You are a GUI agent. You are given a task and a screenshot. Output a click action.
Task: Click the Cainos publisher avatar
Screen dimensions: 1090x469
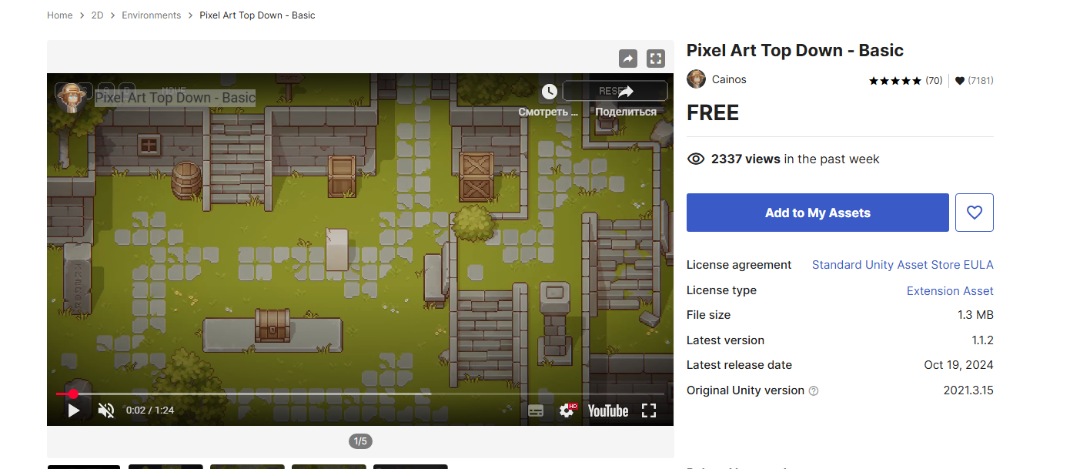pos(696,79)
